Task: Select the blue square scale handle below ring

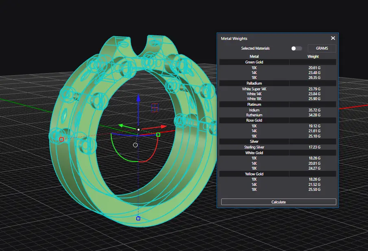Action: (138, 218)
